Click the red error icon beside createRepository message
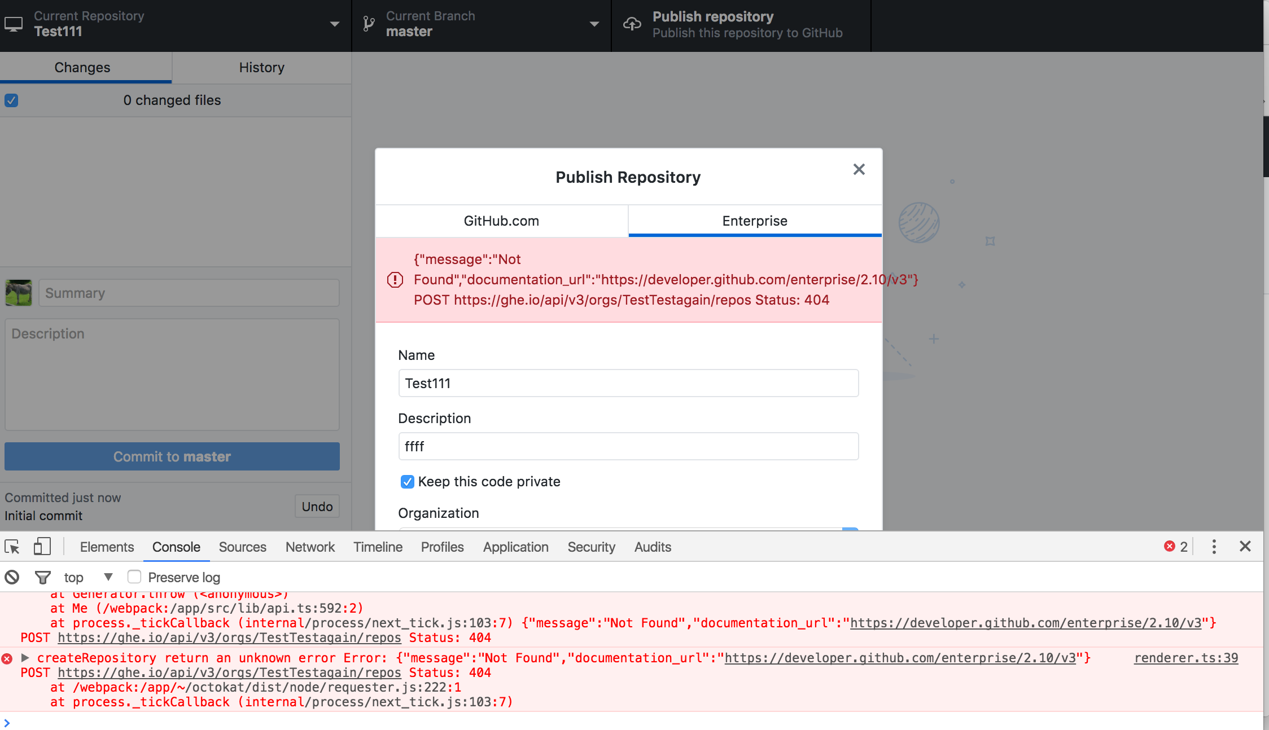Image resolution: width=1269 pixels, height=730 pixels. [x=7, y=658]
